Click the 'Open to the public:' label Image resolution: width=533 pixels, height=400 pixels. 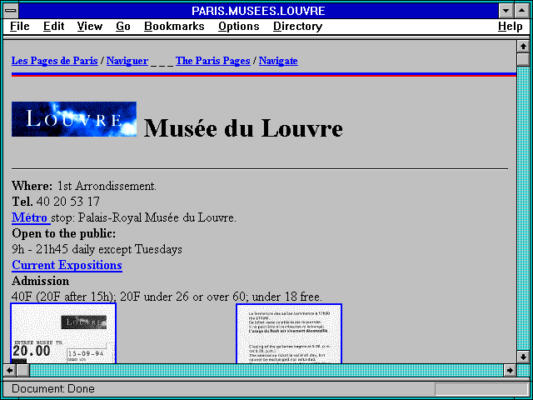(63, 233)
